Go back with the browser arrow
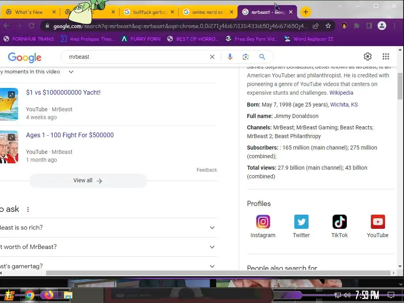Screen dimensions: 404x303 6,26
